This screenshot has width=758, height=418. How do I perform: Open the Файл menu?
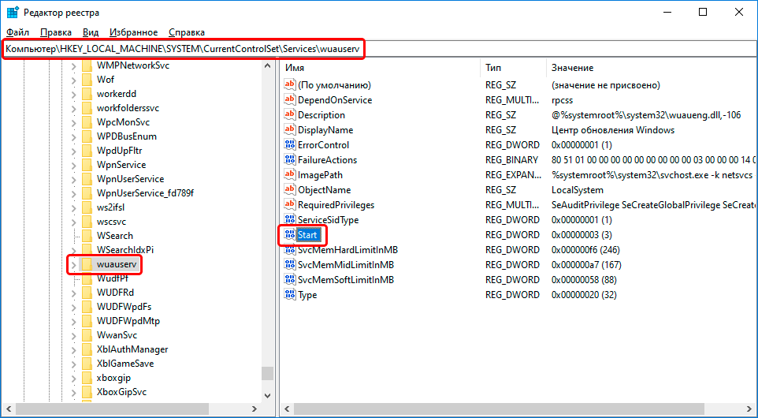(x=18, y=32)
